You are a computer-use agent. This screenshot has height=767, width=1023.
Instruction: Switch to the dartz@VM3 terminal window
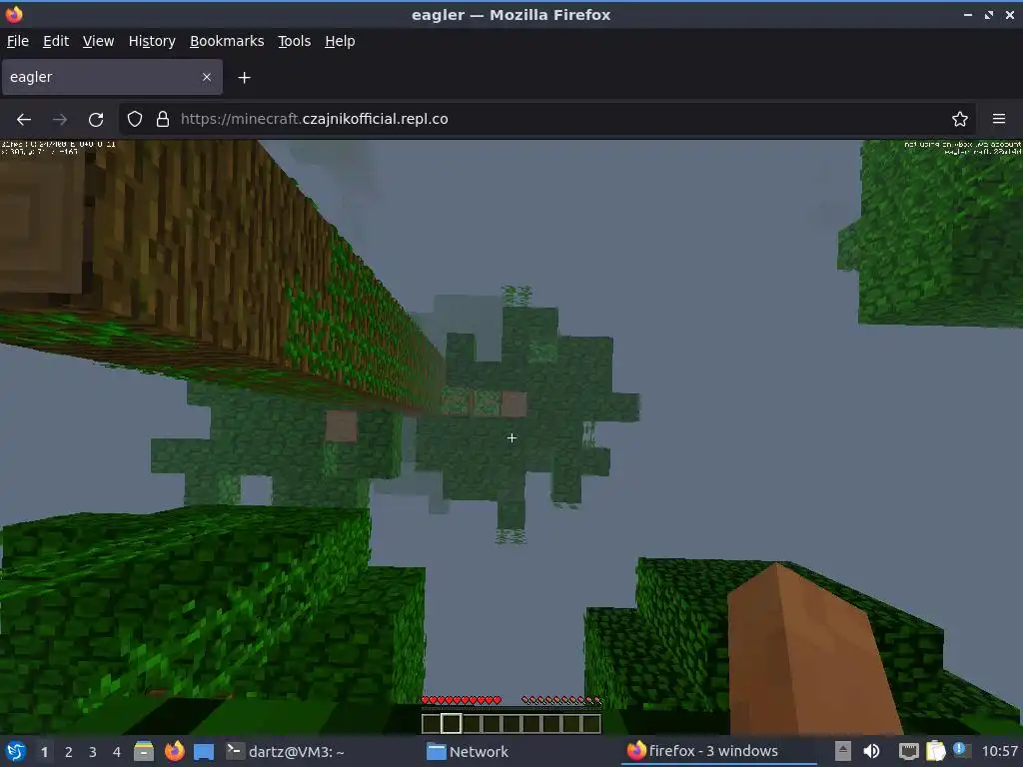286,751
